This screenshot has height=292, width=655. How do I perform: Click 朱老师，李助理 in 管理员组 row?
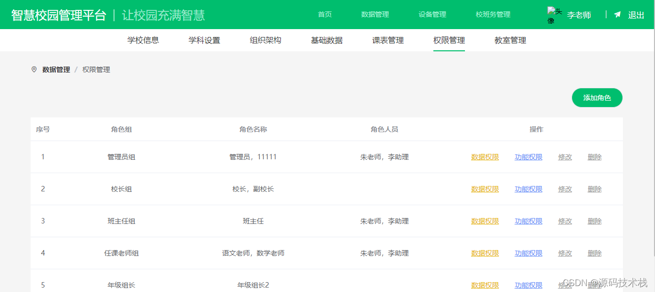tap(385, 157)
